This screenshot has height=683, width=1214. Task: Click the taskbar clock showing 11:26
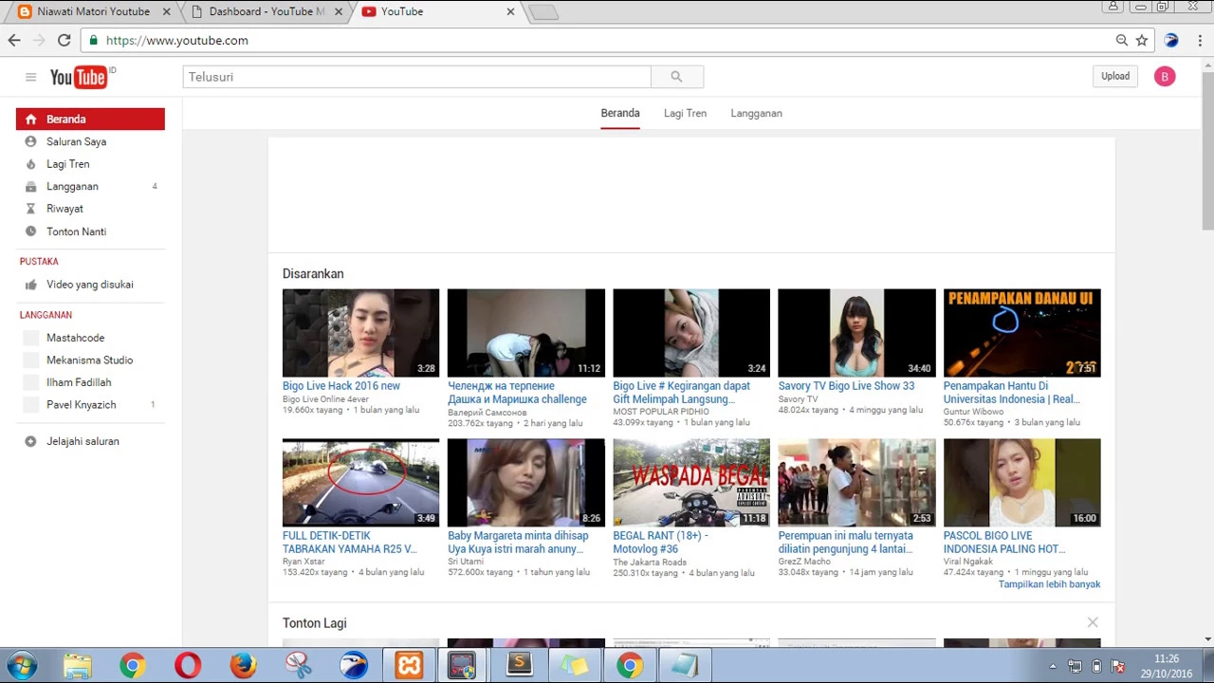tap(1167, 658)
